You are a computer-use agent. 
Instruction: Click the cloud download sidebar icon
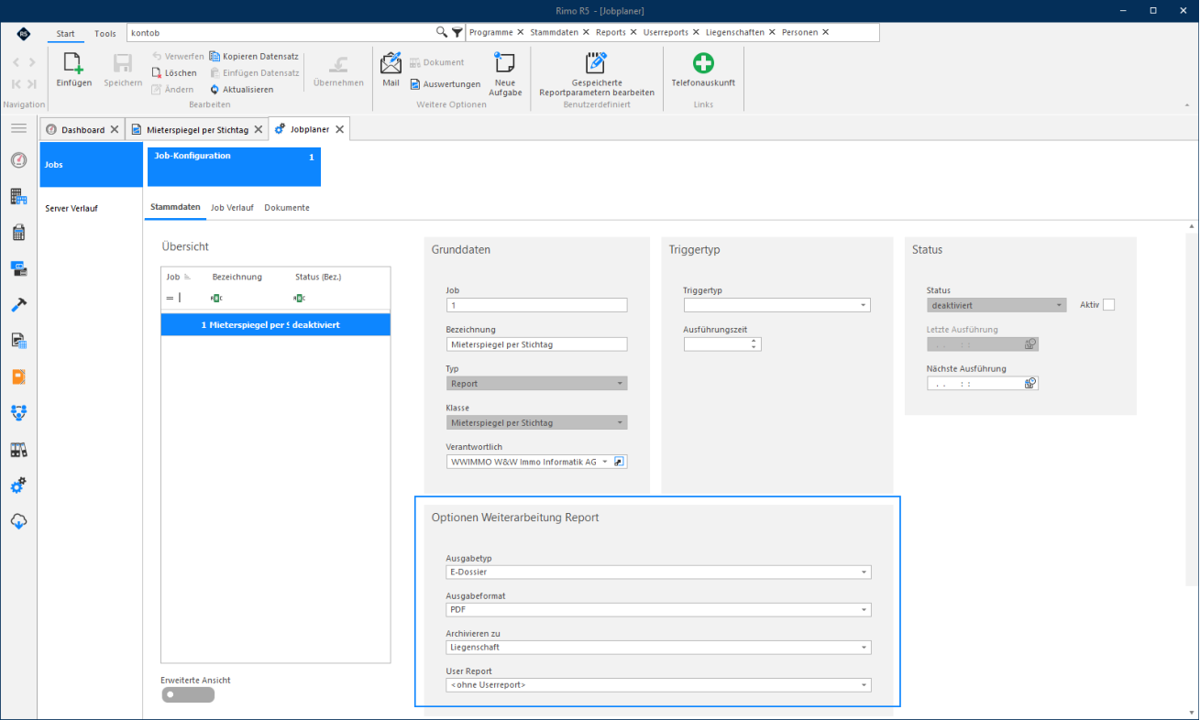pos(18,521)
